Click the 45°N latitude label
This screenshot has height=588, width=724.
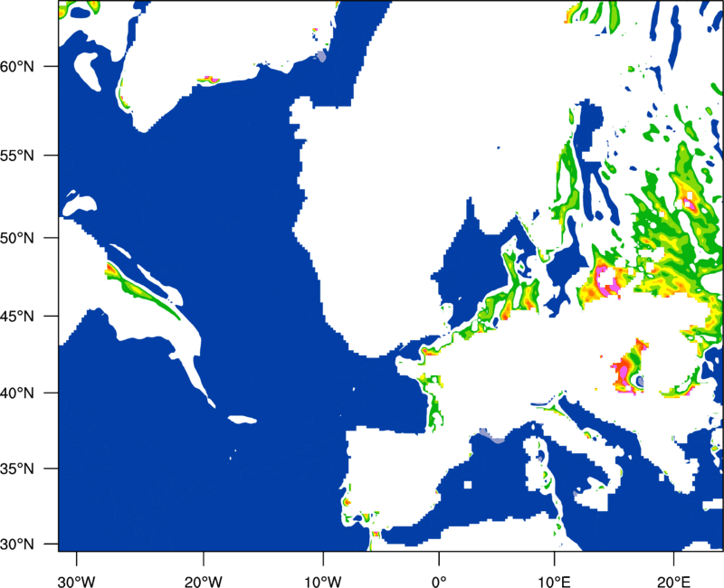point(17,316)
